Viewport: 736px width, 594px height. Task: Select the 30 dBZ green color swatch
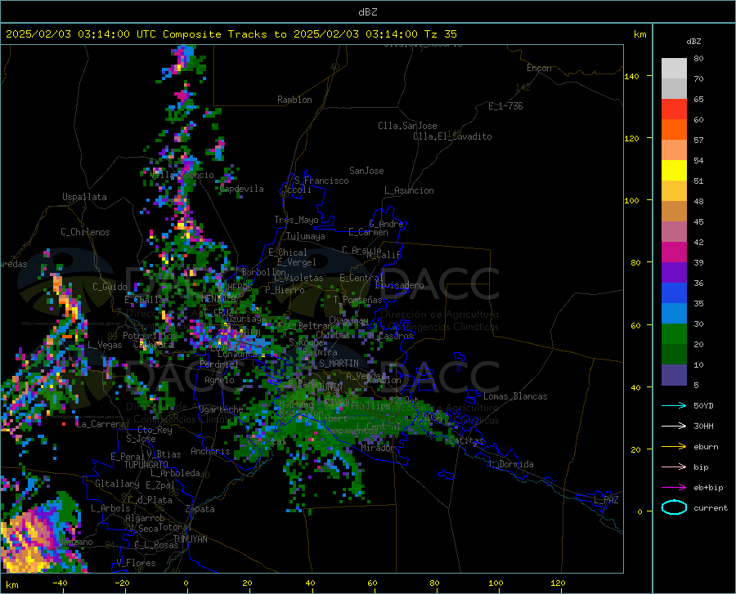coord(674,334)
